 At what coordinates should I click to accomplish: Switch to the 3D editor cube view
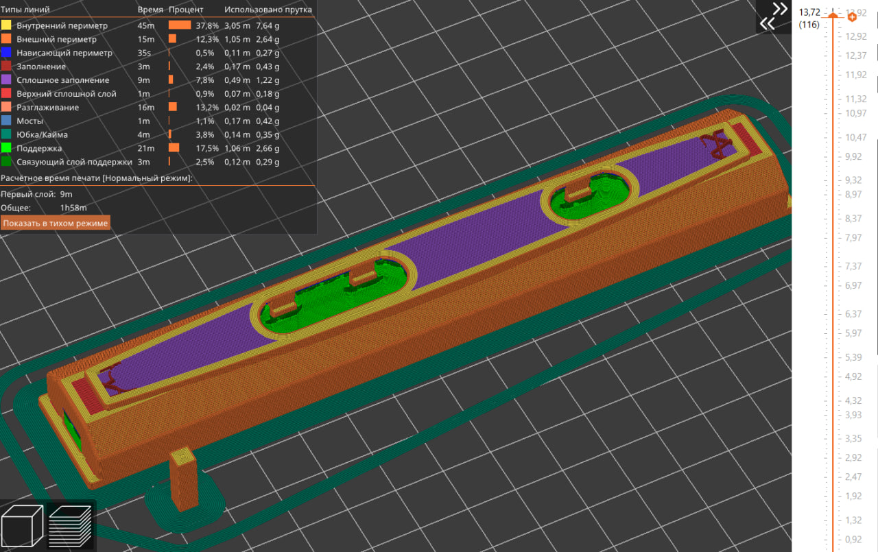pyautogui.click(x=23, y=526)
